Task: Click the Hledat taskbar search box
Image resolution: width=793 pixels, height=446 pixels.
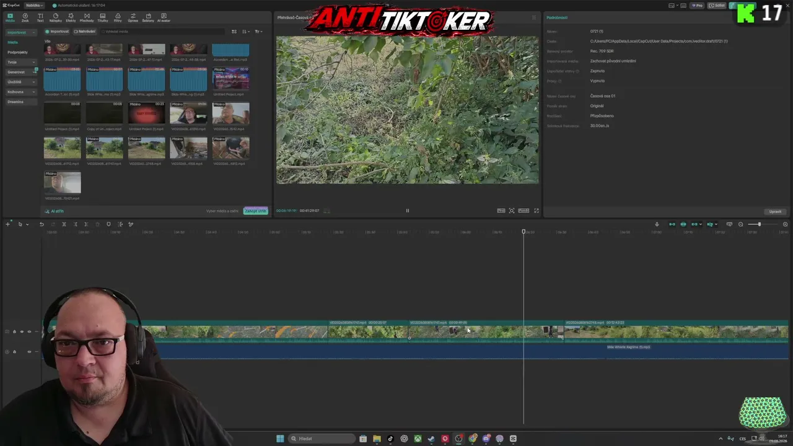Action: click(x=321, y=439)
